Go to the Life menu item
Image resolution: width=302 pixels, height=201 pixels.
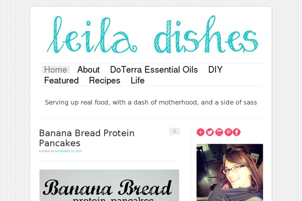pyautogui.click(x=137, y=80)
